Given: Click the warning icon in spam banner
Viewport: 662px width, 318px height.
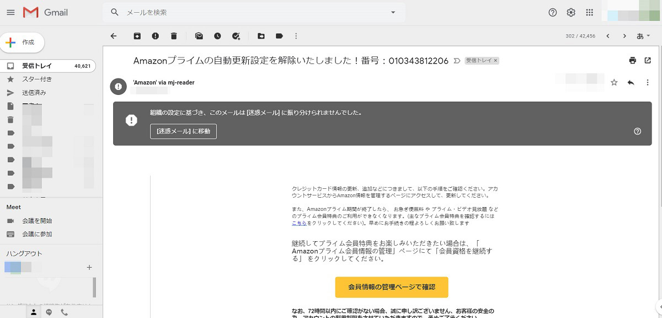Looking at the screenshot, I should [131, 120].
